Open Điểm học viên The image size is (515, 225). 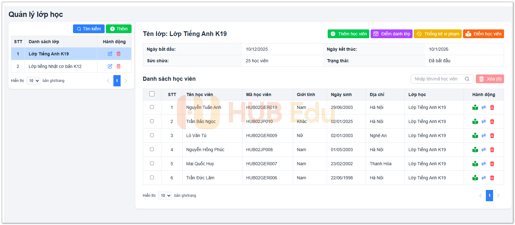click(x=483, y=34)
